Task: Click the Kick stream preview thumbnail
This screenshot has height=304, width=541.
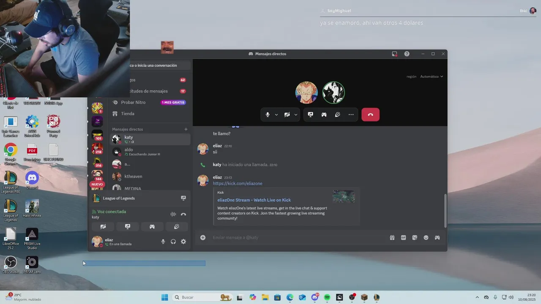Action: click(344, 197)
